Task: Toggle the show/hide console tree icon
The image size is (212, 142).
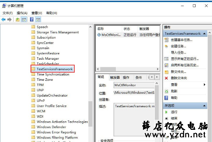Action: 24,20
